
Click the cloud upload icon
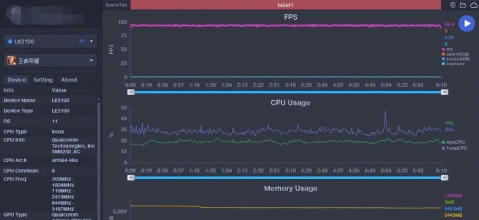pos(474,5)
